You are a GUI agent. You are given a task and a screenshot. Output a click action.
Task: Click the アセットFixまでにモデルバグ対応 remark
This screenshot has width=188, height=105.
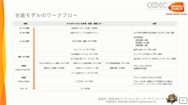(x=148, y=78)
